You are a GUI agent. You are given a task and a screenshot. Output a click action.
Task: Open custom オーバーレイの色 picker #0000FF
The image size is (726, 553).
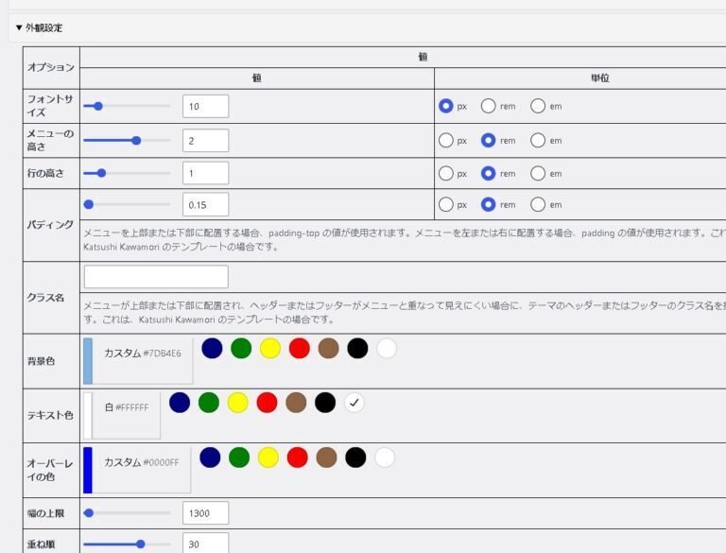(x=137, y=470)
